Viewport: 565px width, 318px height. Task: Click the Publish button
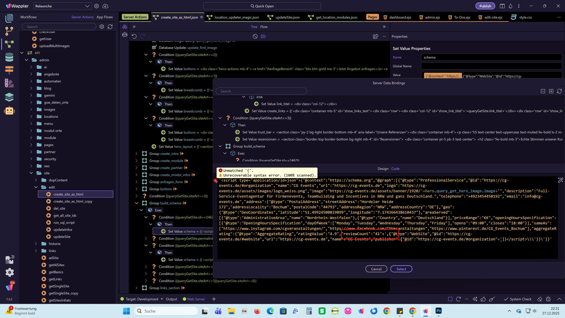tap(485, 6)
